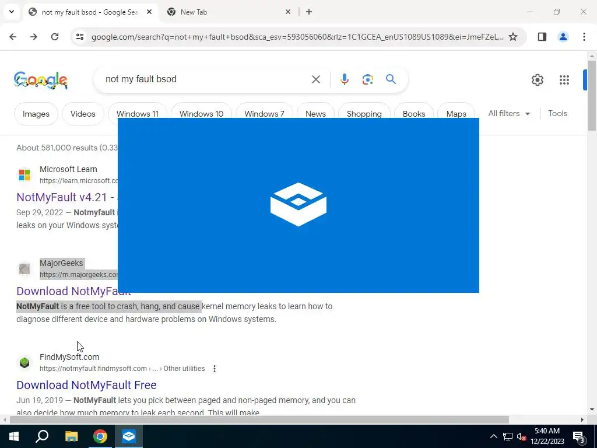The width and height of the screenshot is (597, 448).
Task: Open a new browser tab
Action: (x=309, y=12)
